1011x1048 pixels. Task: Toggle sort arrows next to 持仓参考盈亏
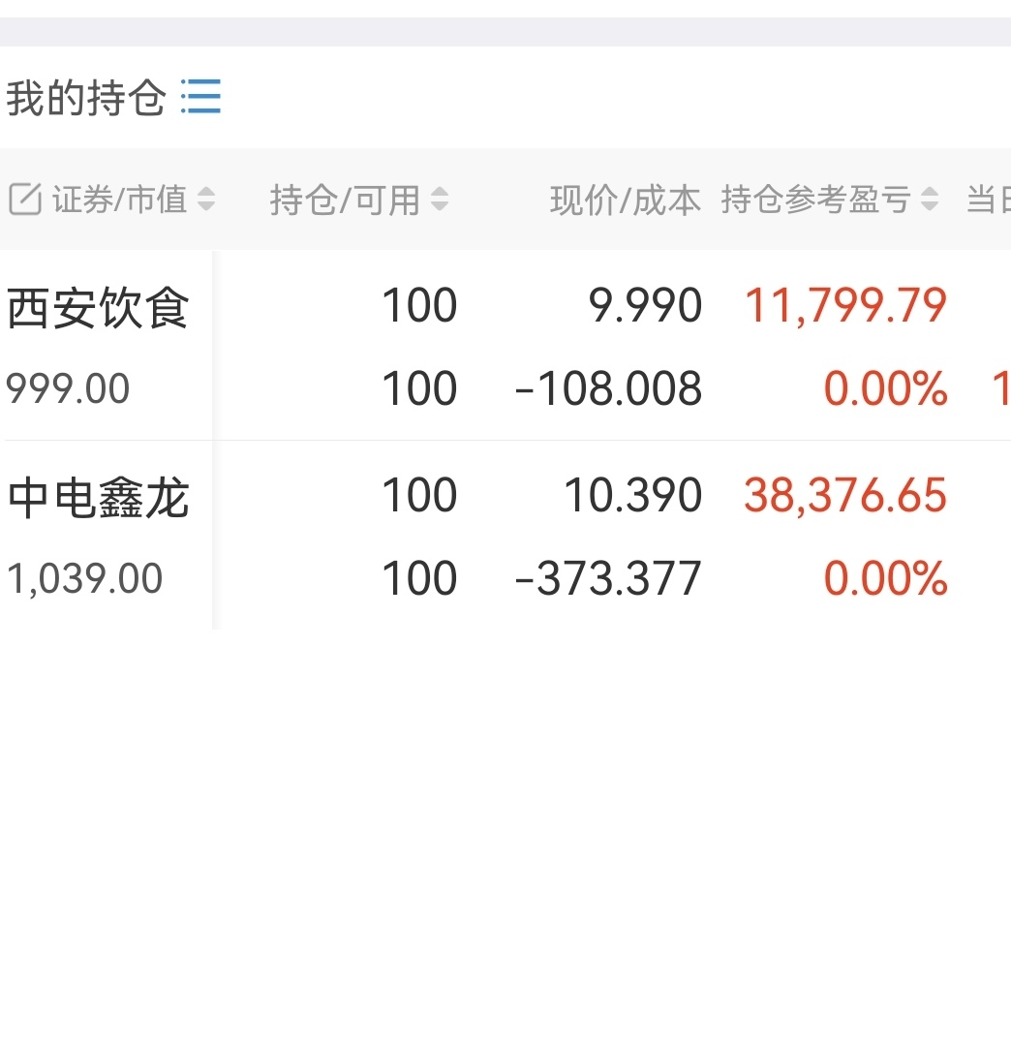coord(930,200)
